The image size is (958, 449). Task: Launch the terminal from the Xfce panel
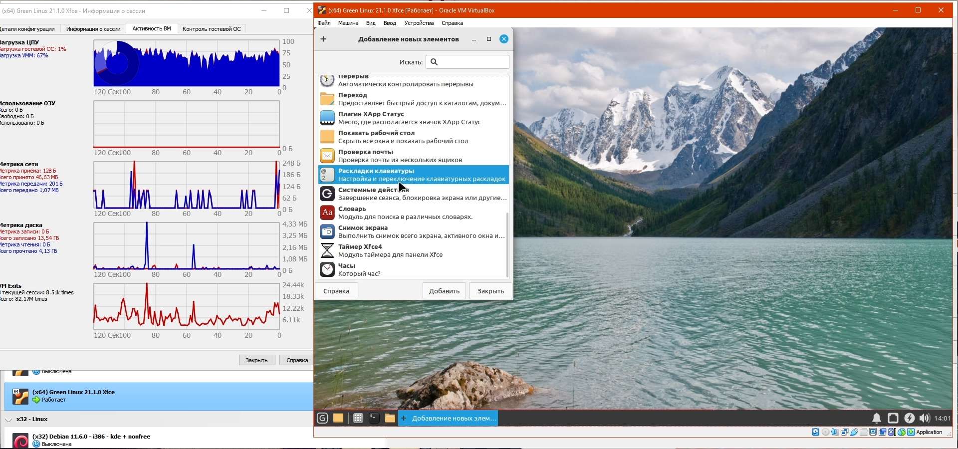[x=374, y=418]
